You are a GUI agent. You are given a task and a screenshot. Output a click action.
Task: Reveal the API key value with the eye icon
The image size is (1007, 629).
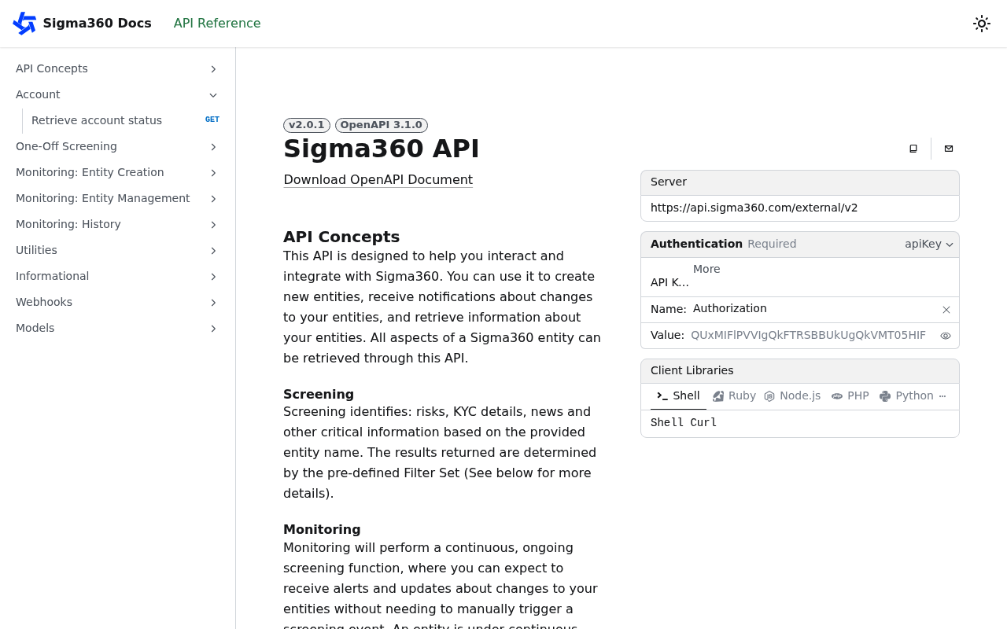click(946, 336)
